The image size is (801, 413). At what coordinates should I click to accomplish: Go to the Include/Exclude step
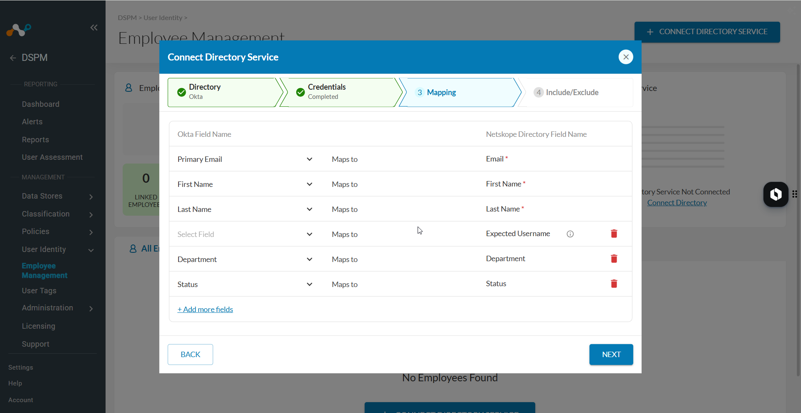pyautogui.click(x=576, y=92)
